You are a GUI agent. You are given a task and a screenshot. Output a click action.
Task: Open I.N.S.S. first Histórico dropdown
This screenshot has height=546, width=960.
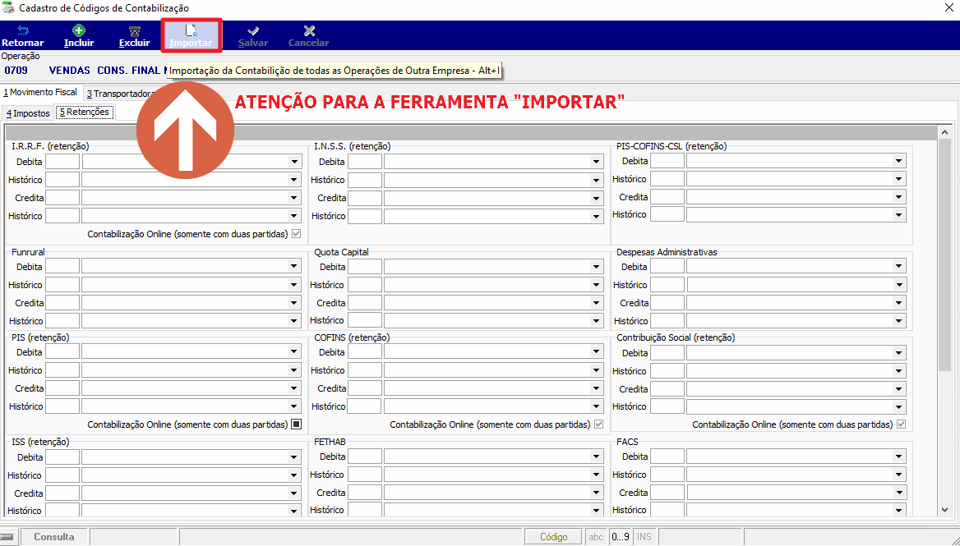pyautogui.click(x=597, y=181)
